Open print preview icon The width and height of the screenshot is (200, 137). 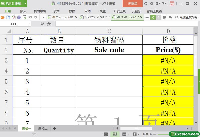coord(25,17)
